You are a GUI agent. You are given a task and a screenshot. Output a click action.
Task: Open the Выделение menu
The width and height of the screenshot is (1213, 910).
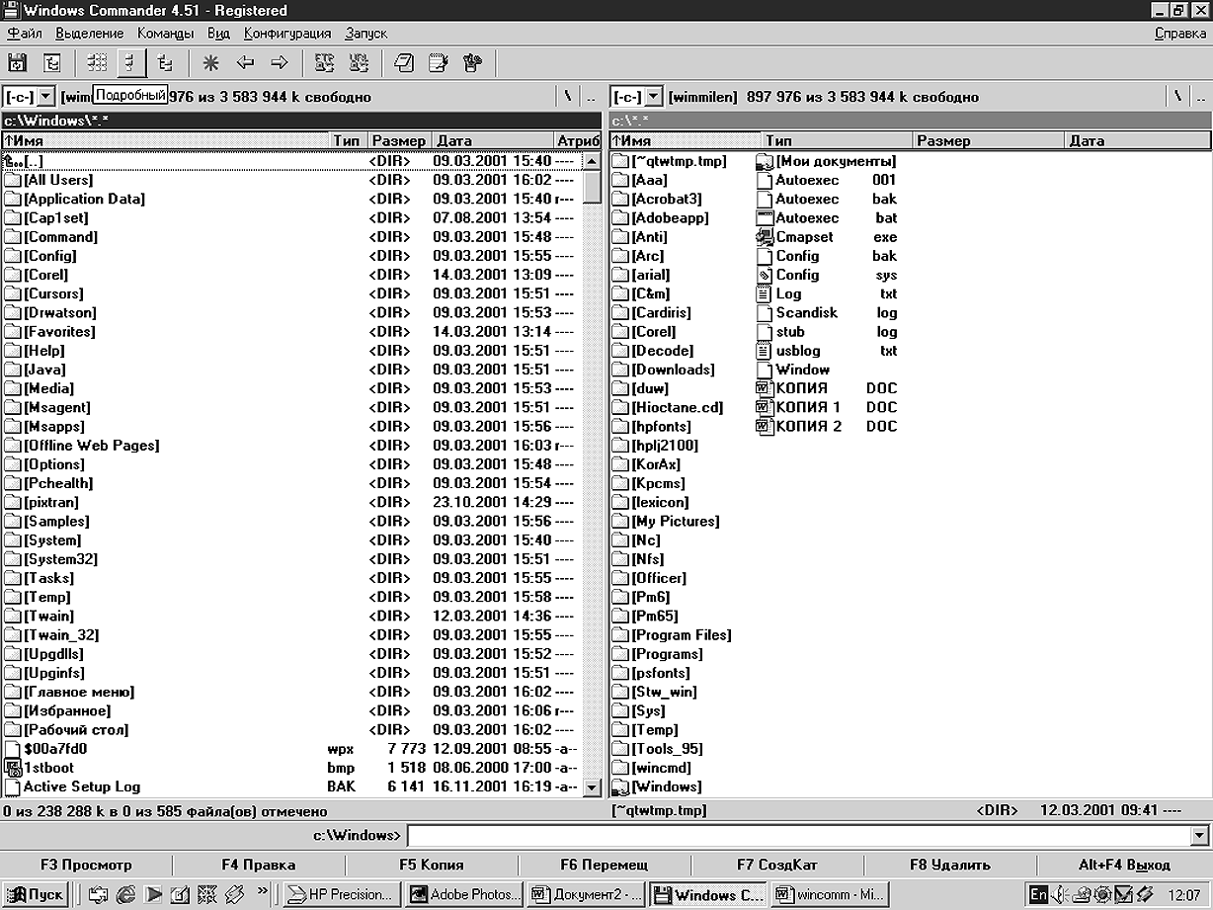pos(90,34)
